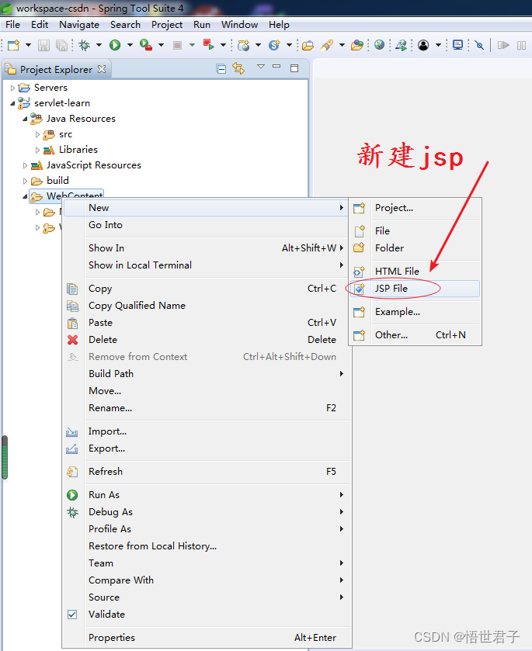Screen dimensions: 532x651
Task: Open dropdown arrow next to Debug icon
Action: point(99,45)
